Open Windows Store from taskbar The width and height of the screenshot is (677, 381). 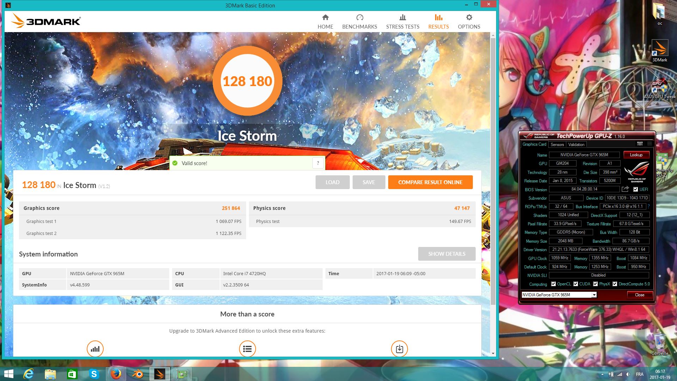(x=72, y=374)
